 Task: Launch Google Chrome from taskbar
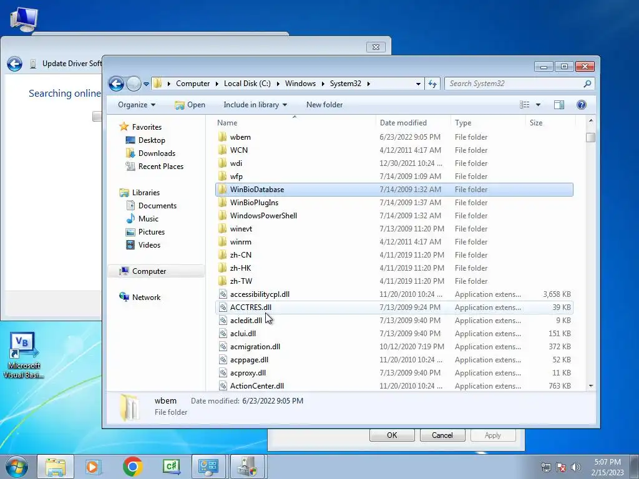coord(132,467)
